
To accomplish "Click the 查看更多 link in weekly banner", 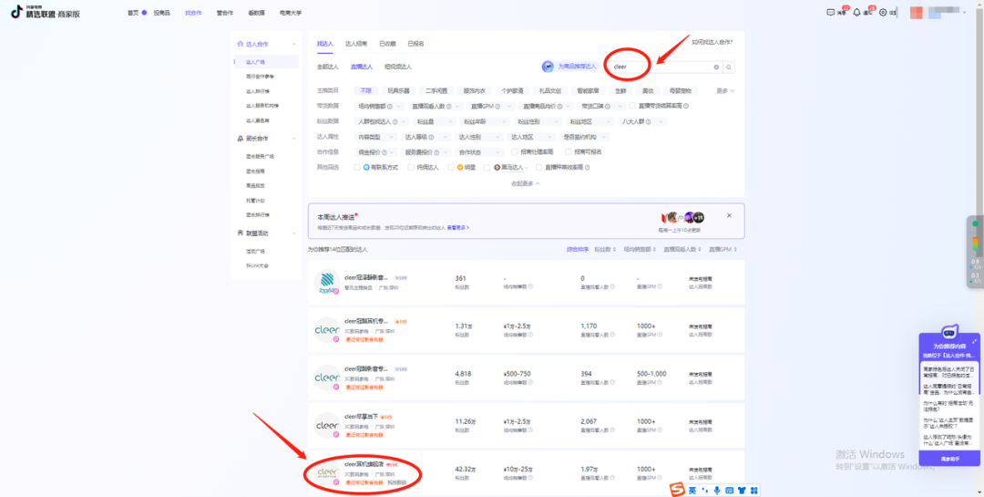I will pyautogui.click(x=458, y=227).
